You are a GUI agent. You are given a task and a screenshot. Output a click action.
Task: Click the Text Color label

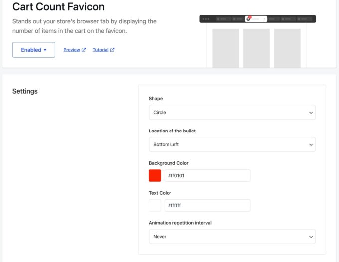(160, 193)
